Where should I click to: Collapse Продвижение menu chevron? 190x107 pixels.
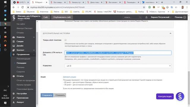point(34,54)
